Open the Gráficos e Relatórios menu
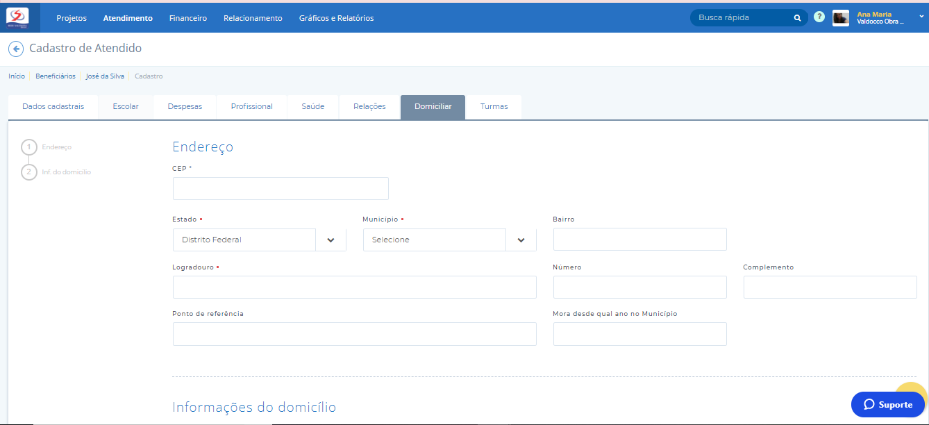This screenshot has height=425, width=929. coord(336,18)
